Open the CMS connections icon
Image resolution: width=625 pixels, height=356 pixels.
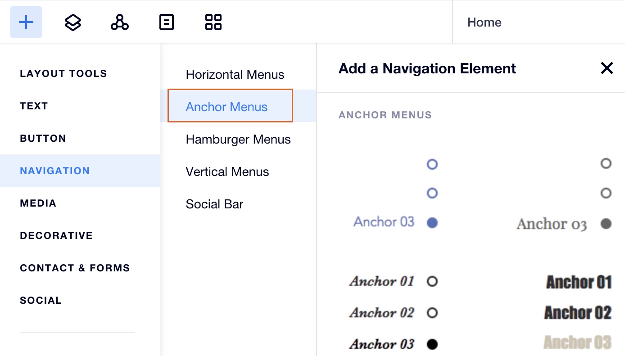120,22
